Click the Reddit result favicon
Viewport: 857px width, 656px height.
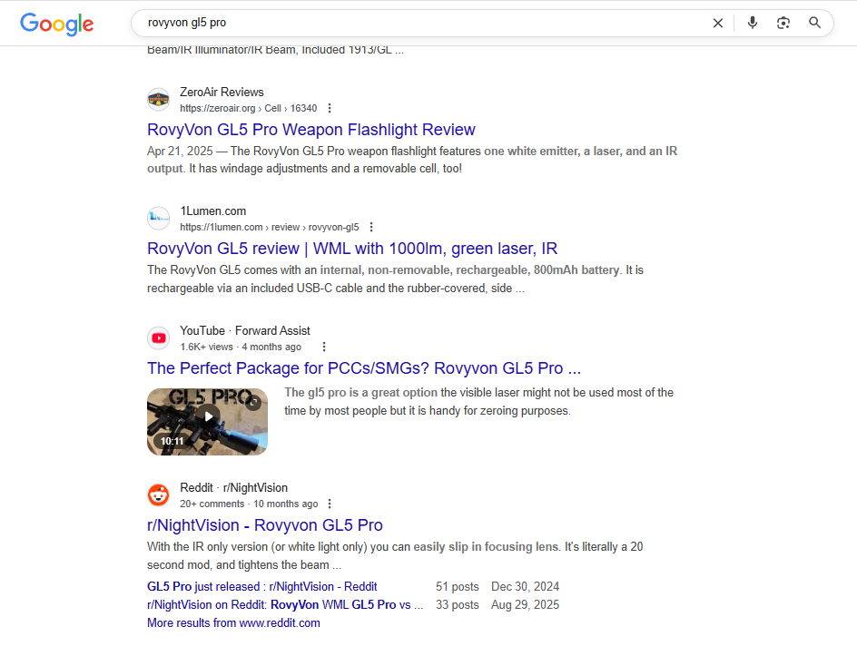pos(159,495)
